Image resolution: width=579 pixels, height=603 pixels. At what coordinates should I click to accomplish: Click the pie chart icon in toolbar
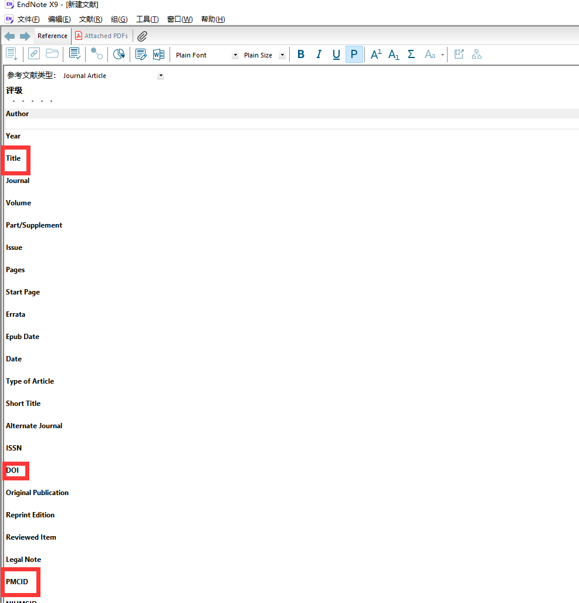point(119,54)
